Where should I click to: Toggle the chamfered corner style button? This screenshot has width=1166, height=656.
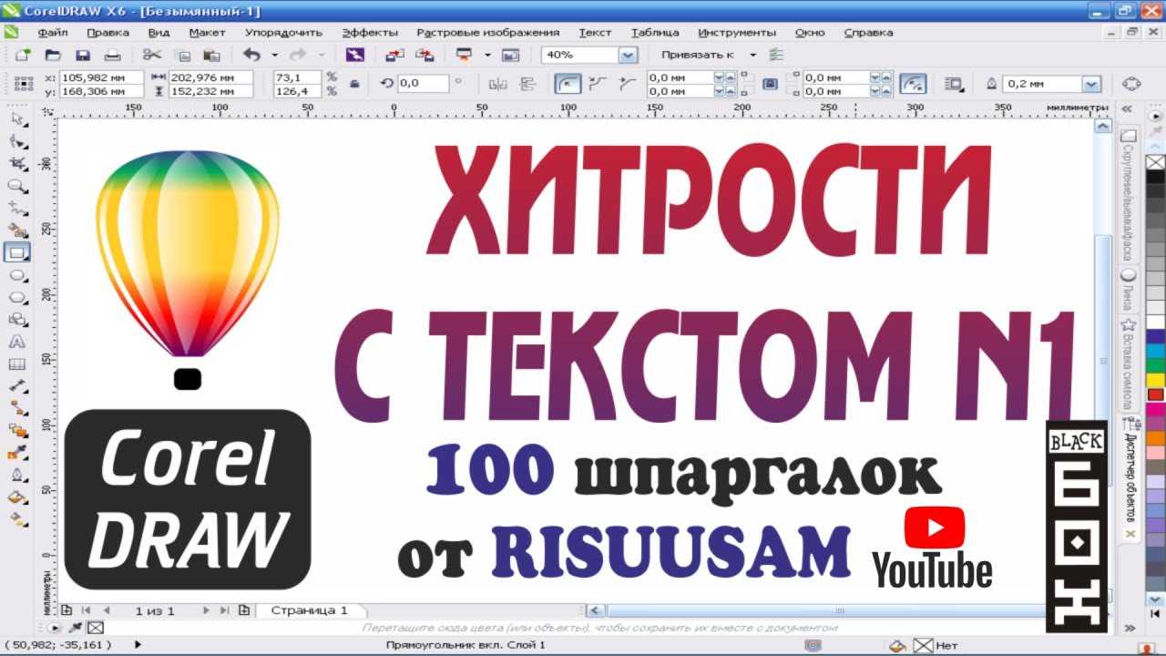627,84
